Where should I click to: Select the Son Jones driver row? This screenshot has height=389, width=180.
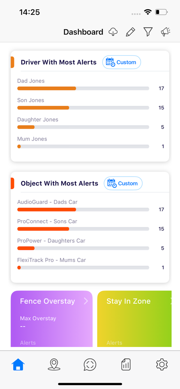click(90, 104)
